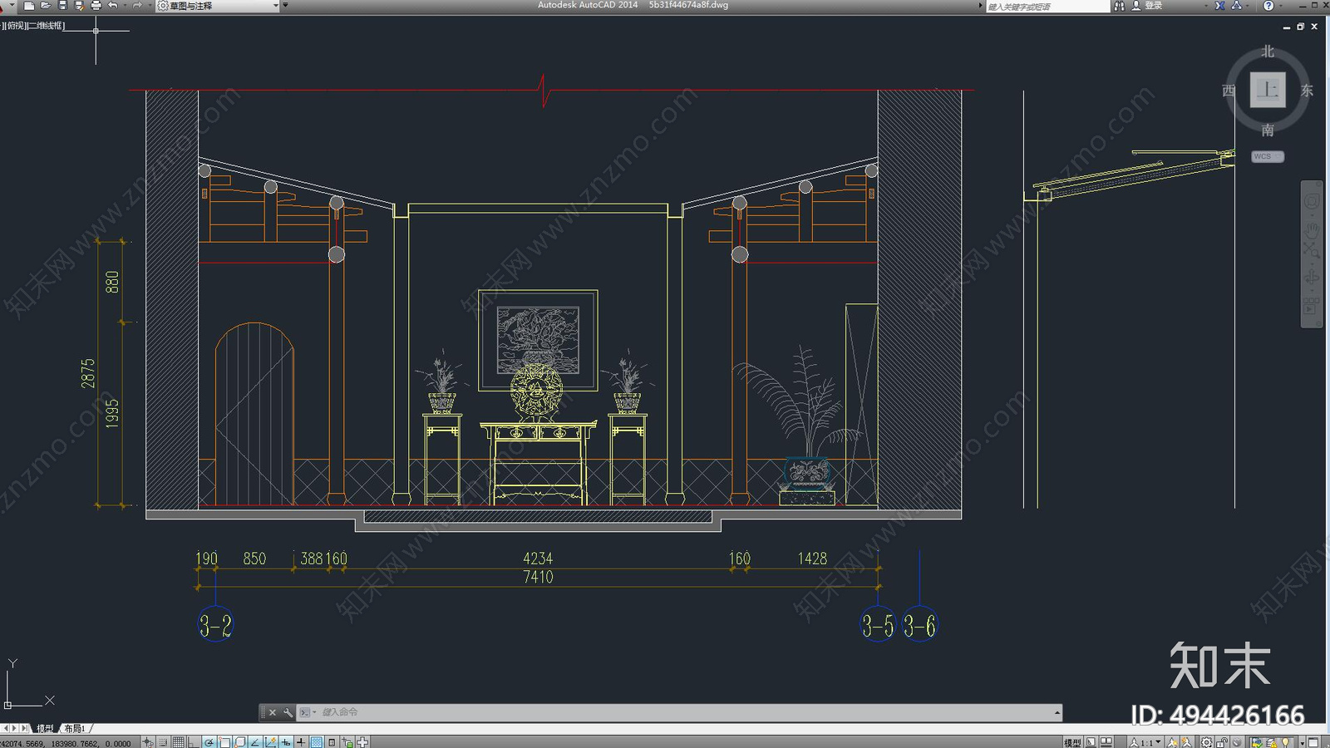
Task: Open the annotation scale 1:1 dropdown
Action: click(1145, 742)
